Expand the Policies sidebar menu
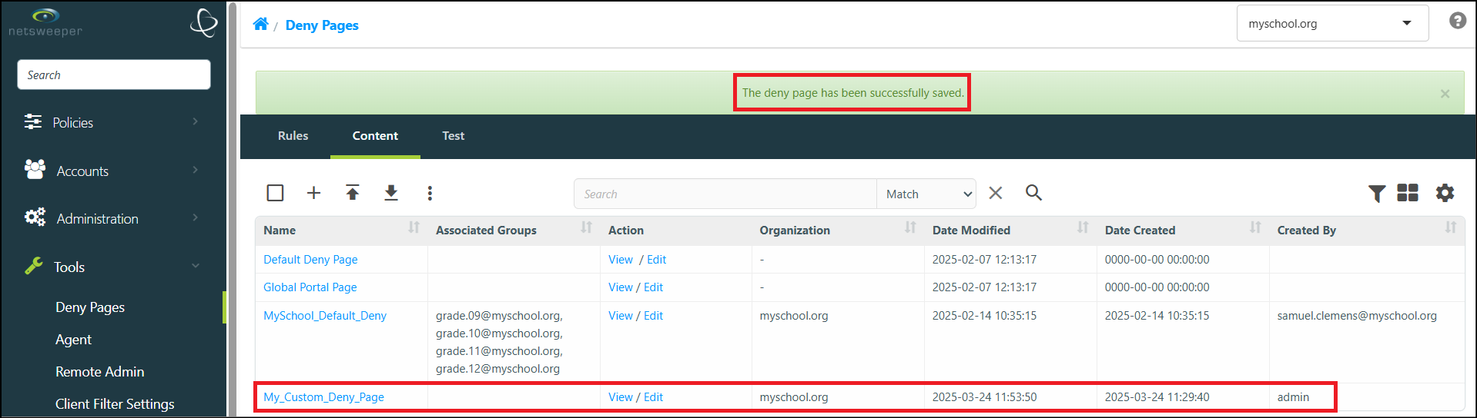Viewport: 1477px width, 418px height. coord(113,122)
